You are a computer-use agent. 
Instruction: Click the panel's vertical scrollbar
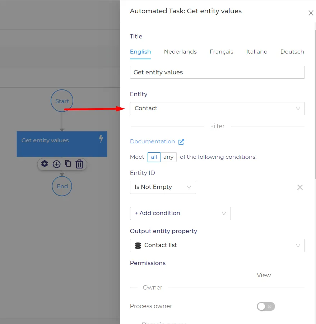(315, 104)
